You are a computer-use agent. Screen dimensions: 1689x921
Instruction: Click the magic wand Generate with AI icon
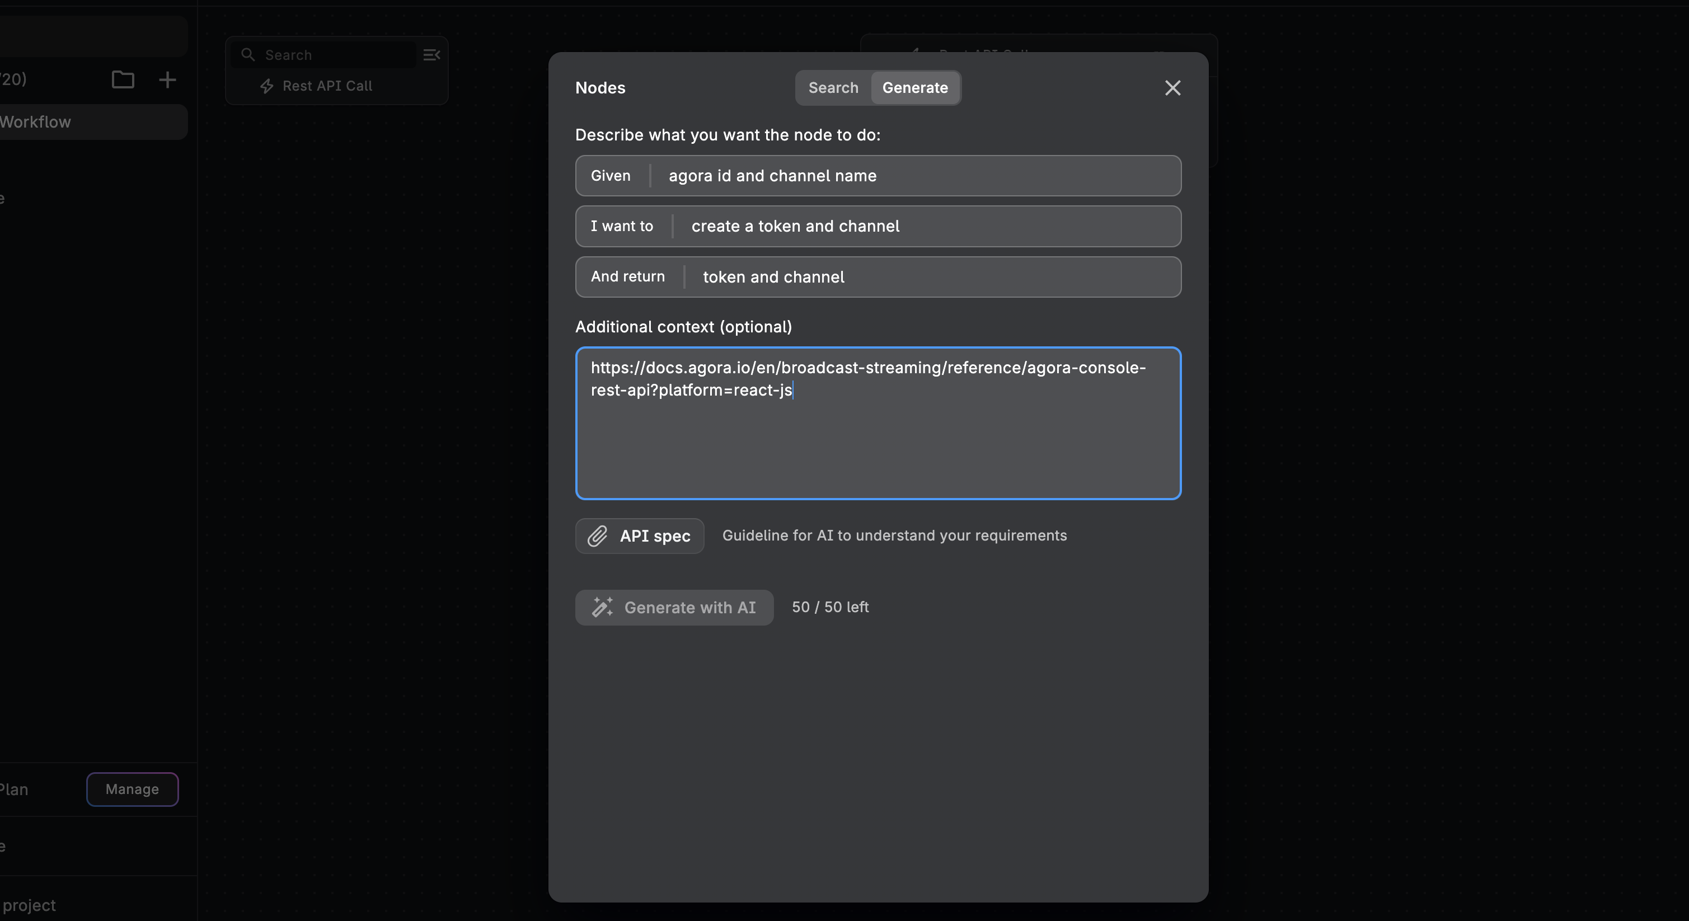[602, 607]
